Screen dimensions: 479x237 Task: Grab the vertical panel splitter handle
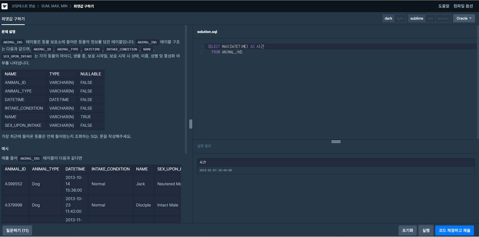(x=190, y=124)
